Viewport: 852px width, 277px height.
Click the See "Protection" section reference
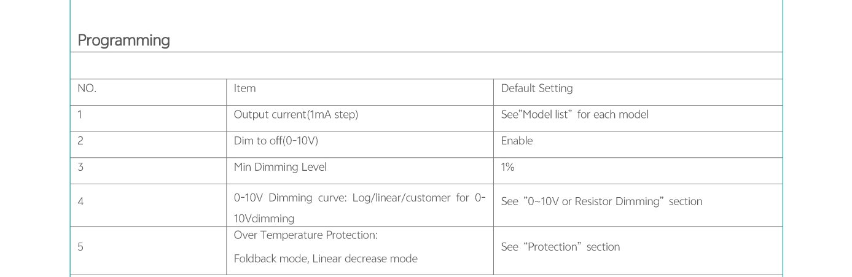click(x=560, y=247)
